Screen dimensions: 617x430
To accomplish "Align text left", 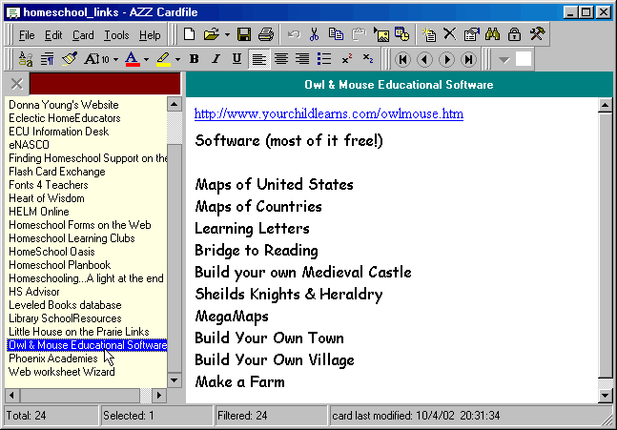I will [259, 59].
